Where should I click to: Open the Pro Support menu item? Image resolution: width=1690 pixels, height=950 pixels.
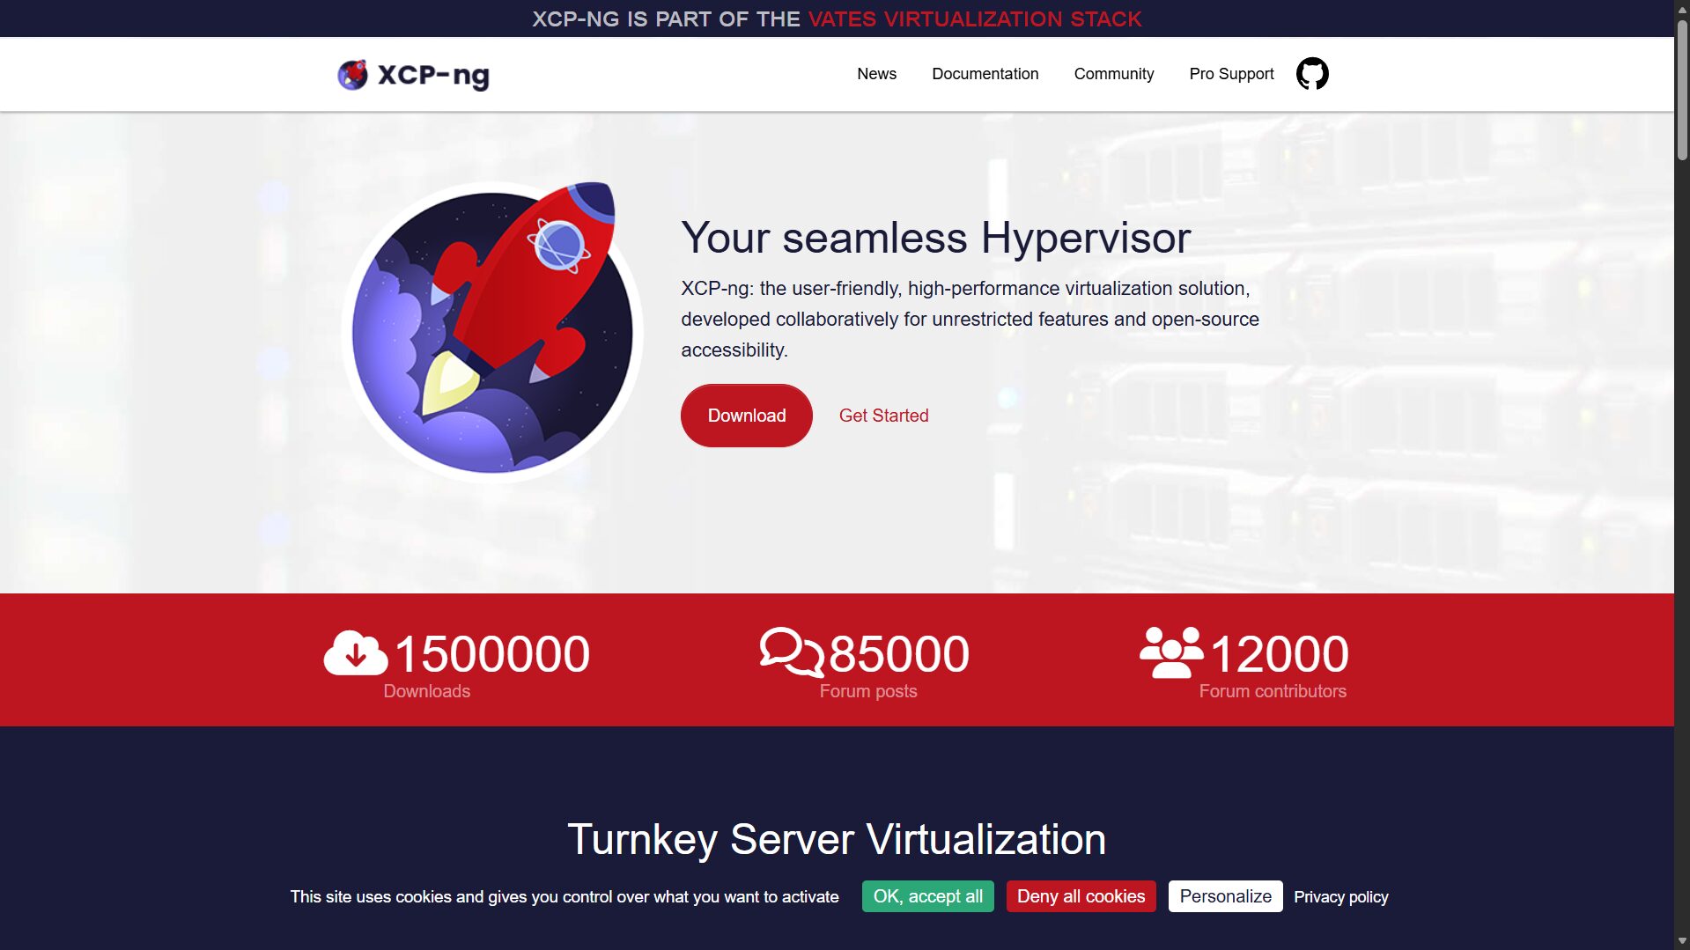point(1231,74)
